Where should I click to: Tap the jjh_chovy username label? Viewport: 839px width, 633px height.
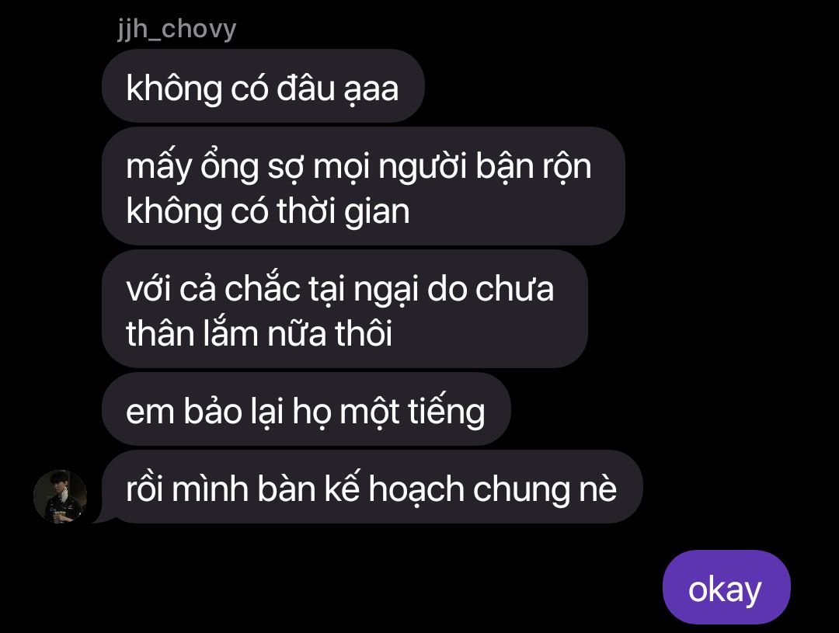[176, 29]
